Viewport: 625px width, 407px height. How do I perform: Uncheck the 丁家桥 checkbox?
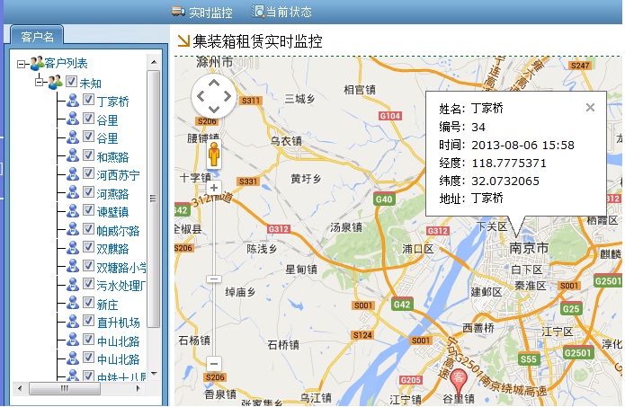pos(88,99)
